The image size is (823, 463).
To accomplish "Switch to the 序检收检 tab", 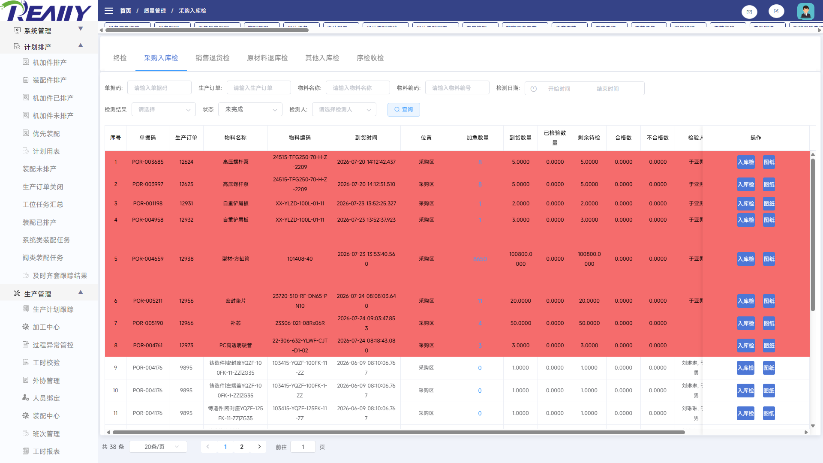I will (370, 58).
